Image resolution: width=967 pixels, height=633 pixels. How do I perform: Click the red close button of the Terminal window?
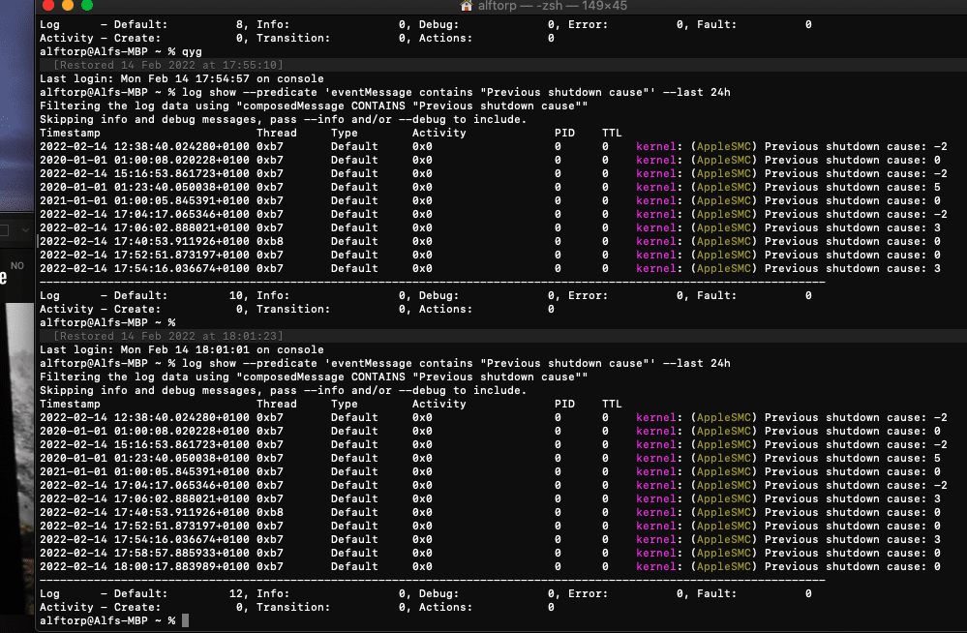click(48, 5)
